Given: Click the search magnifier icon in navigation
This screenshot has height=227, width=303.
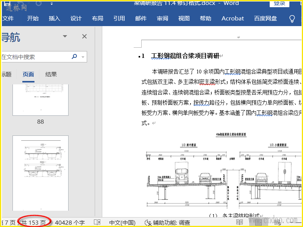Looking at the screenshot, I should click(74, 57).
